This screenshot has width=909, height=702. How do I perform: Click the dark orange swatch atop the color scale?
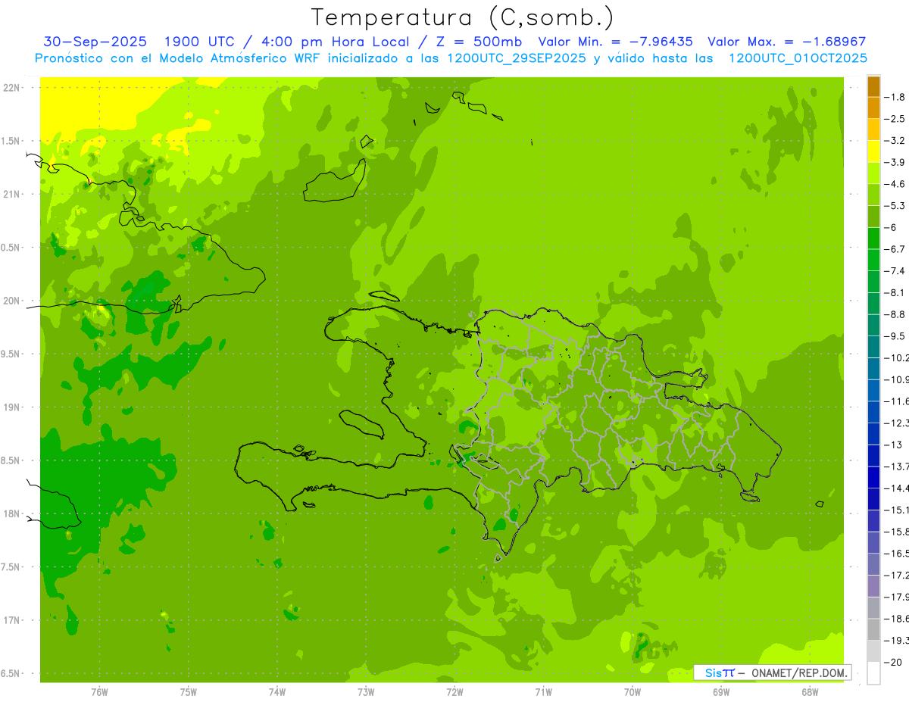pyautogui.click(x=873, y=86)
